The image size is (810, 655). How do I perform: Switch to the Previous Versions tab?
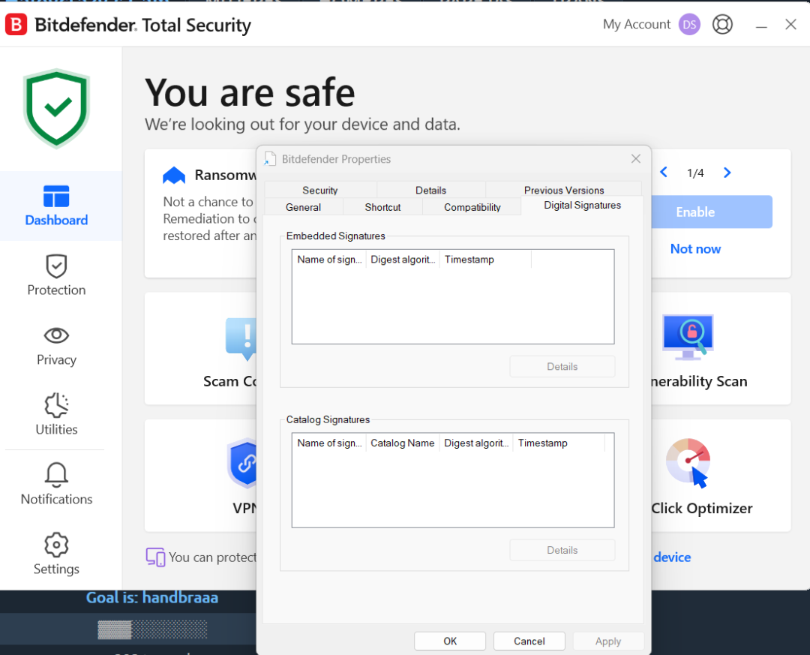564,191
